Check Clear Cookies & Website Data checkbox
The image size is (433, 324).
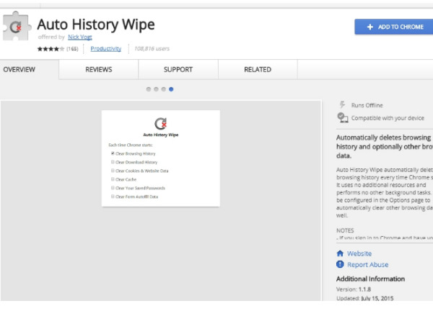[113, 171]
